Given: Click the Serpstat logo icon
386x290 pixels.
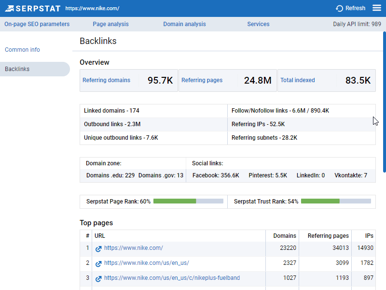Looking at the screenshot, I should coord(10,8).
